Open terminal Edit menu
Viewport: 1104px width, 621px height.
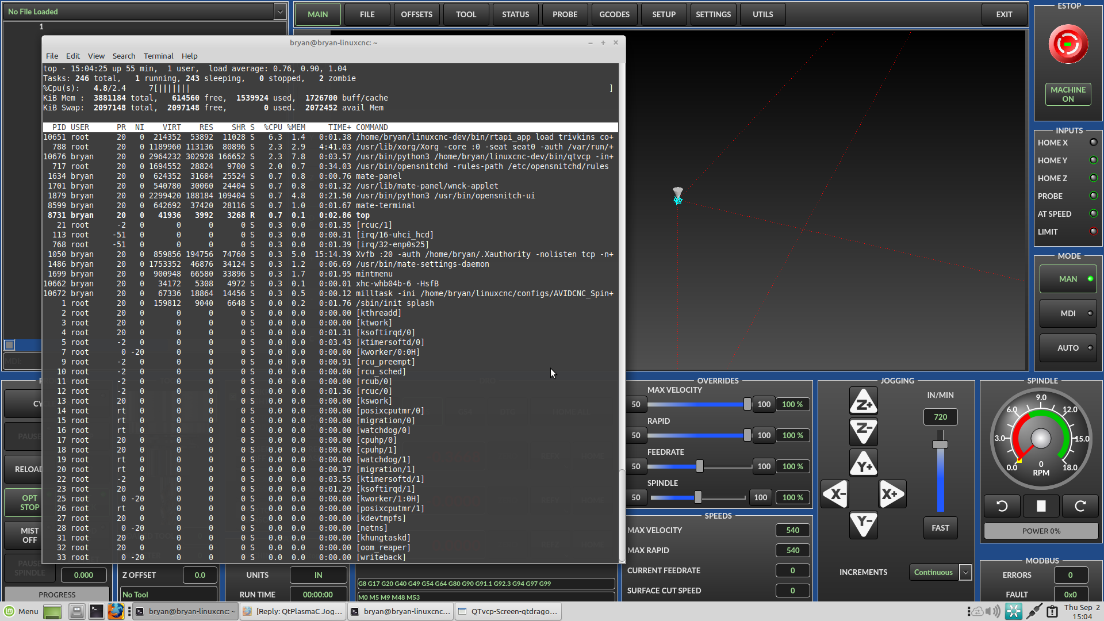tap(73, 56)
